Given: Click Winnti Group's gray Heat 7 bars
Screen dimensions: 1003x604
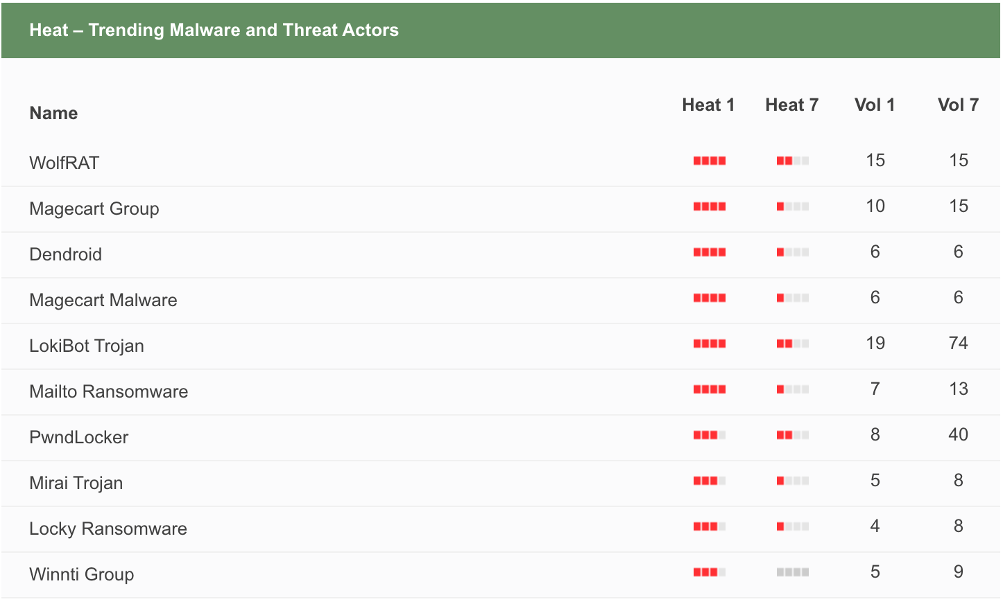Looking at the screenshot, I should coord(792,572).
